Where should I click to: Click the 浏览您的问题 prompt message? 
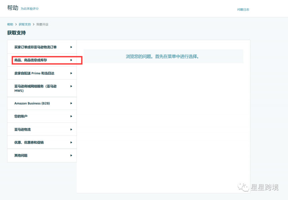pyautogui.click(x=163, y=56)
